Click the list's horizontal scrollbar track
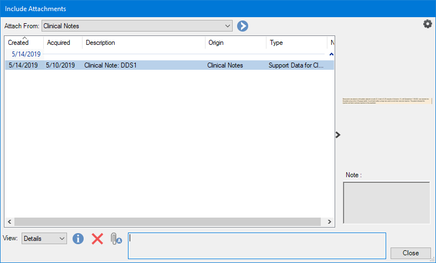436x263 pixels. 166,222
